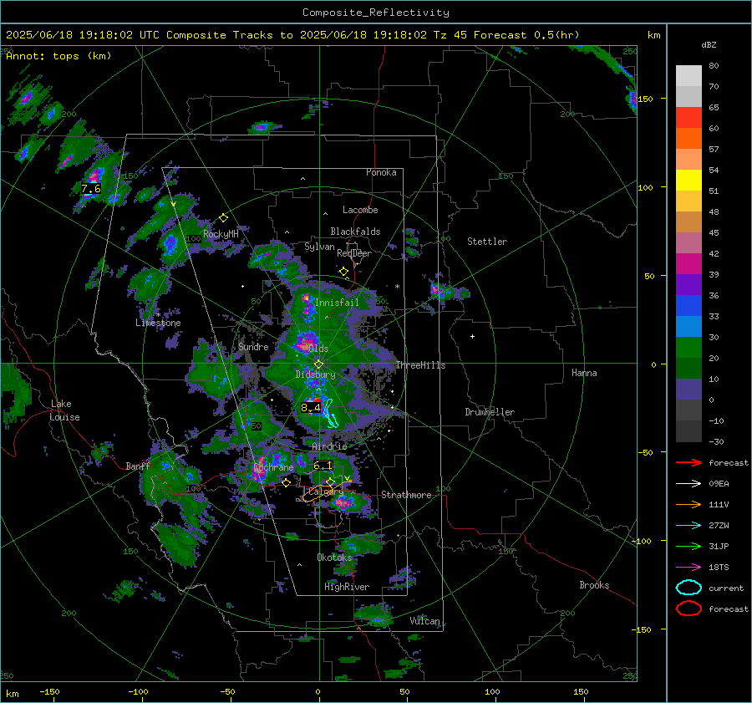This screenshot has width=752, height=703.
Task: Click the yellow diamond marker near RockyMH
Action: tap(223, 218)
